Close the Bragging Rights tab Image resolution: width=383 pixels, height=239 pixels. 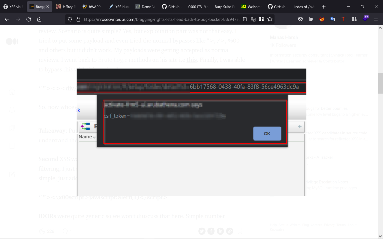tap(48, 7)
